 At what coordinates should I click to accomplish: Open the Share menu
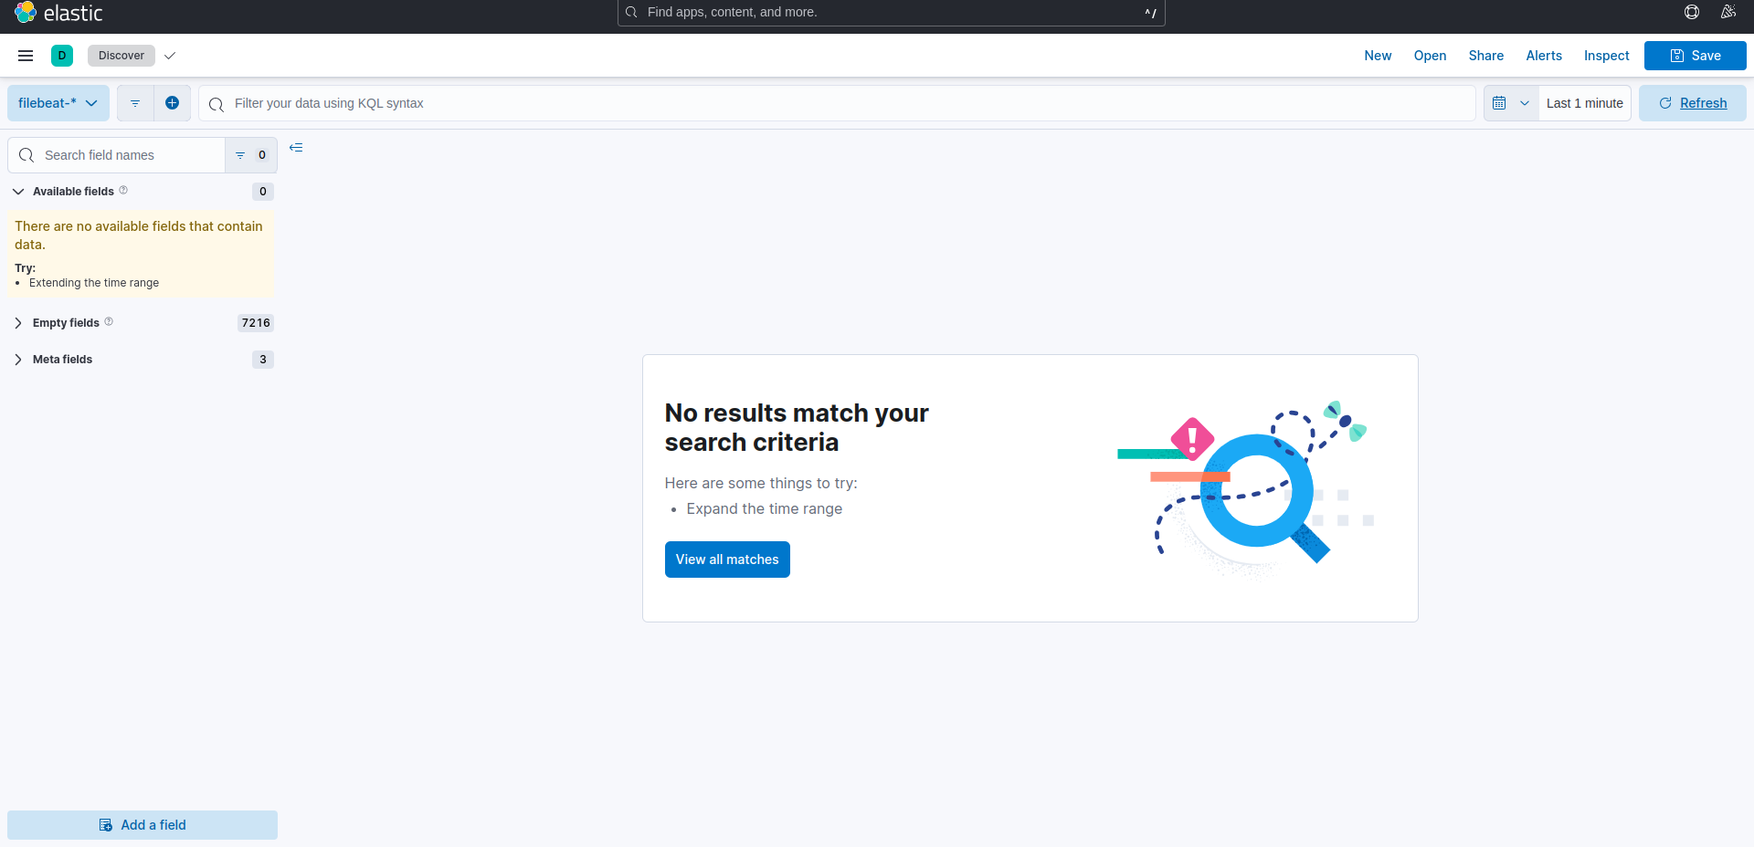1485,56
